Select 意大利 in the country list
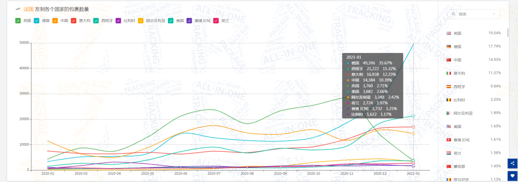 [459, 73]
